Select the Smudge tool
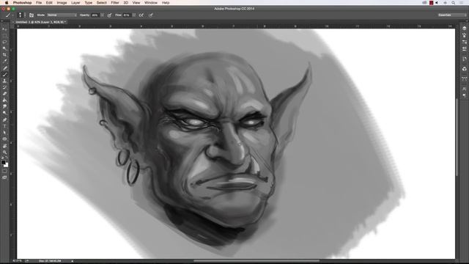The height and width of the screenshot is (264, 469). point(4,106)
